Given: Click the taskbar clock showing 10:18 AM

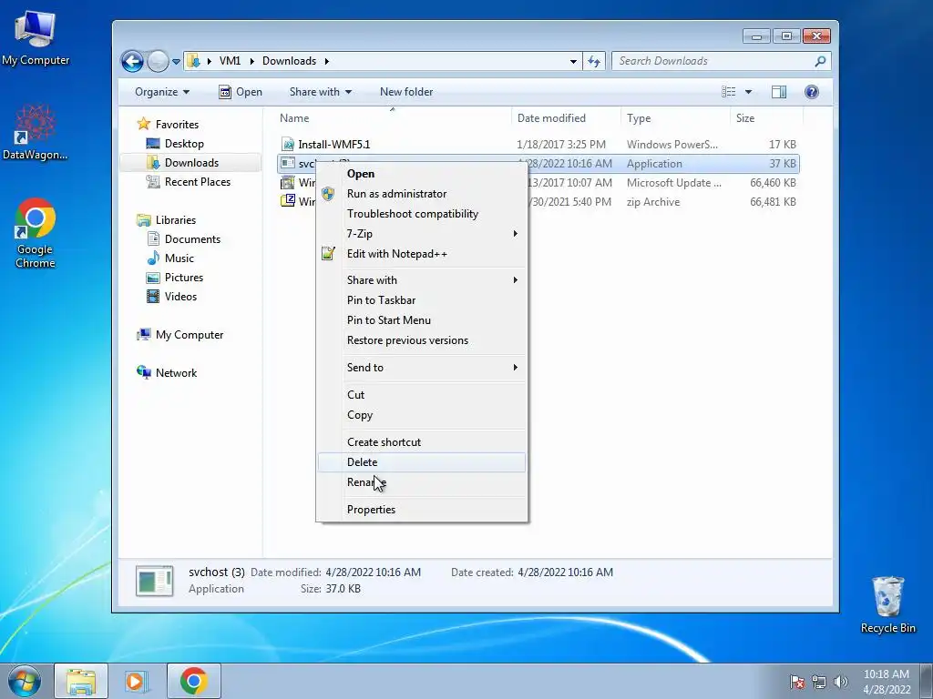Looking at the screenshot, I should 886,682.
